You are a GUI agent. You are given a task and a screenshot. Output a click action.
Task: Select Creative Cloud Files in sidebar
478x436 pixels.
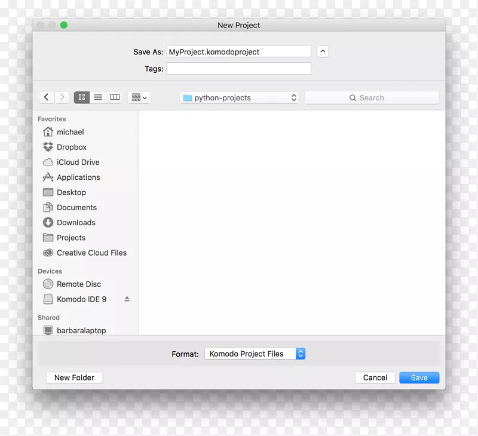click(85, 253)
